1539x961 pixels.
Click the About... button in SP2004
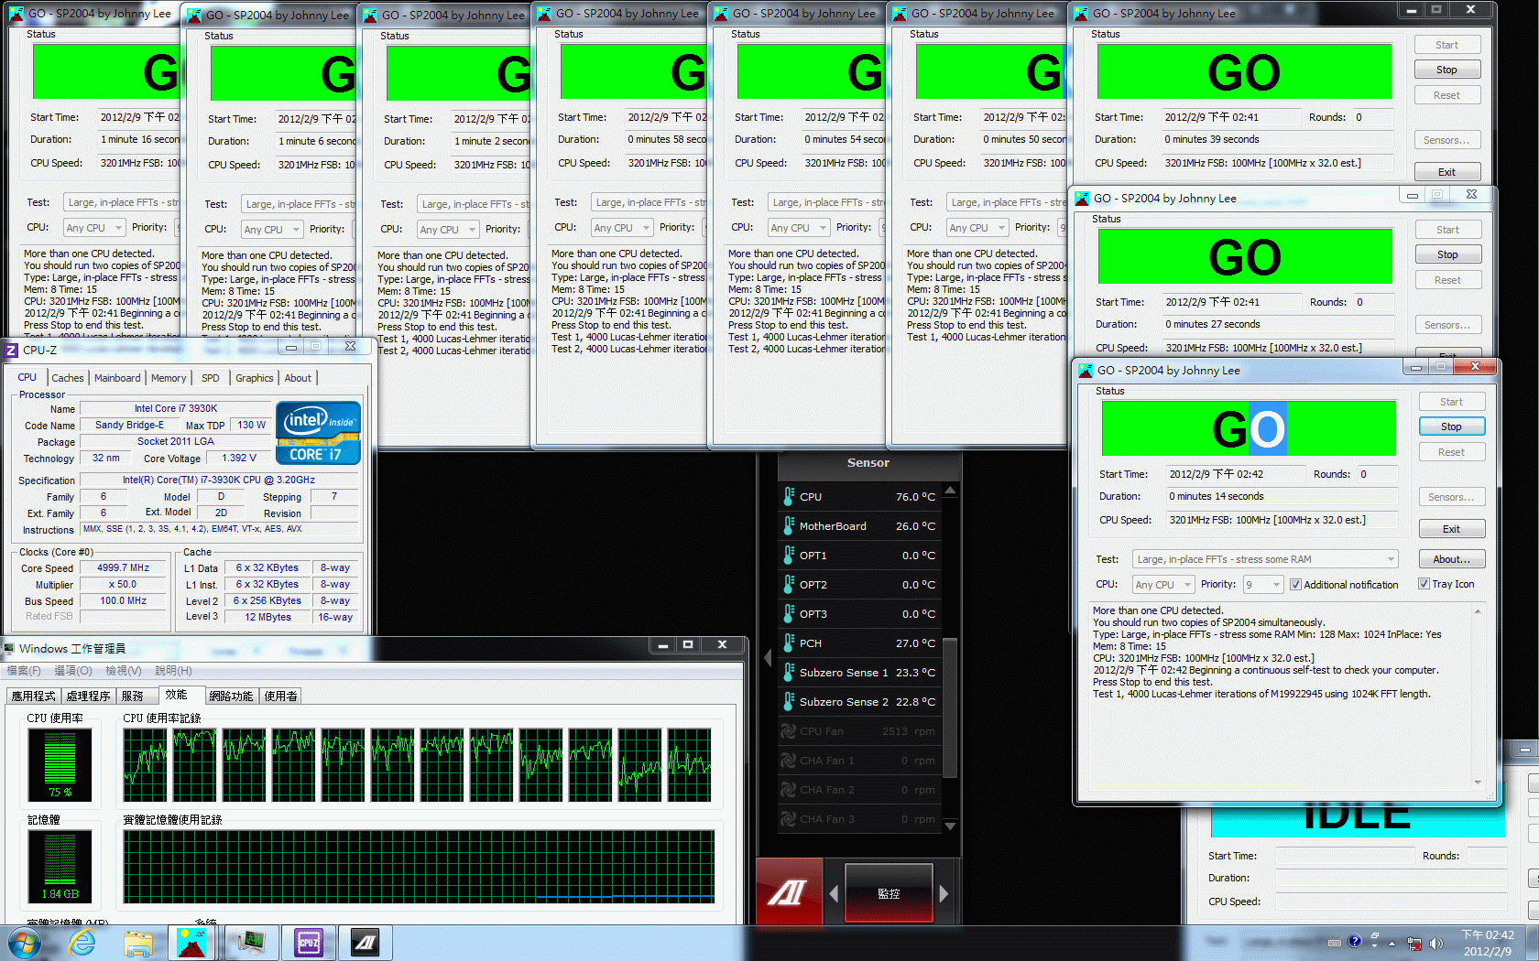pos(1451,559)
